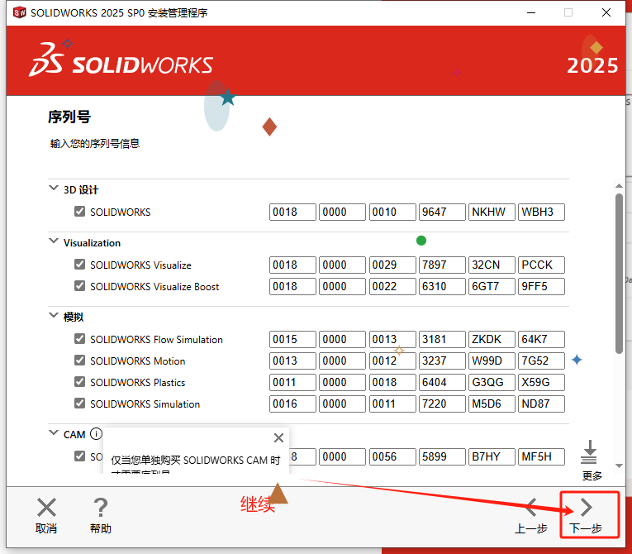Click the SOLIDWORKS Motion label
Viewport: 632px width, 554px height.
tap(137, 361)
